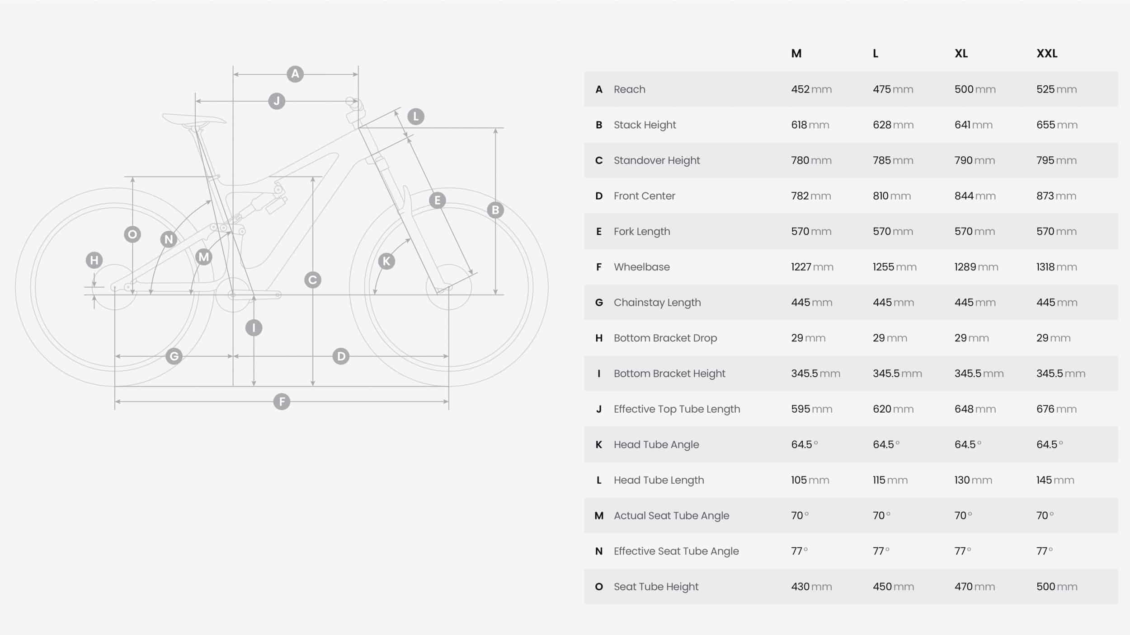Select the C standover height marker
Screen dimensions: 1130x635
312,280
